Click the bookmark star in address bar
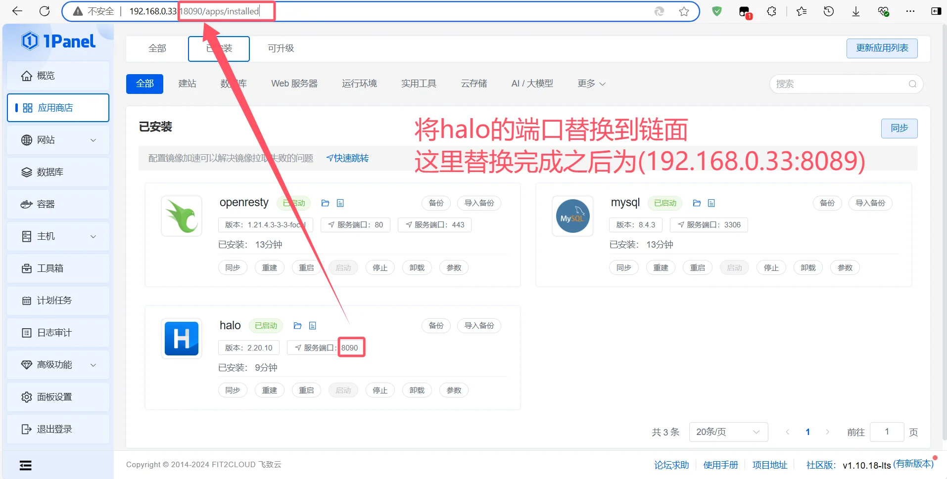The width and height of the screenshot is (947, 479). [684, 11]
